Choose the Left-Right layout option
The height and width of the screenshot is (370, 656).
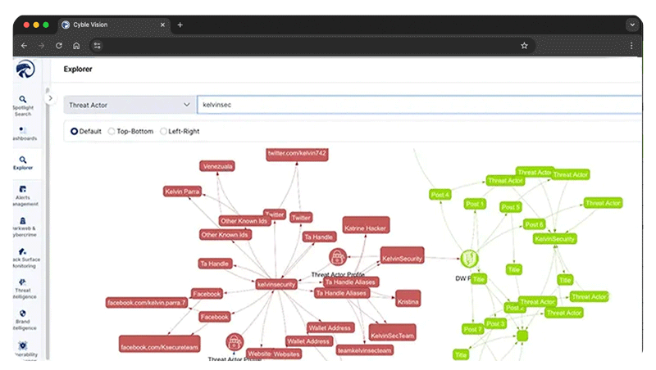coord(163,131)
